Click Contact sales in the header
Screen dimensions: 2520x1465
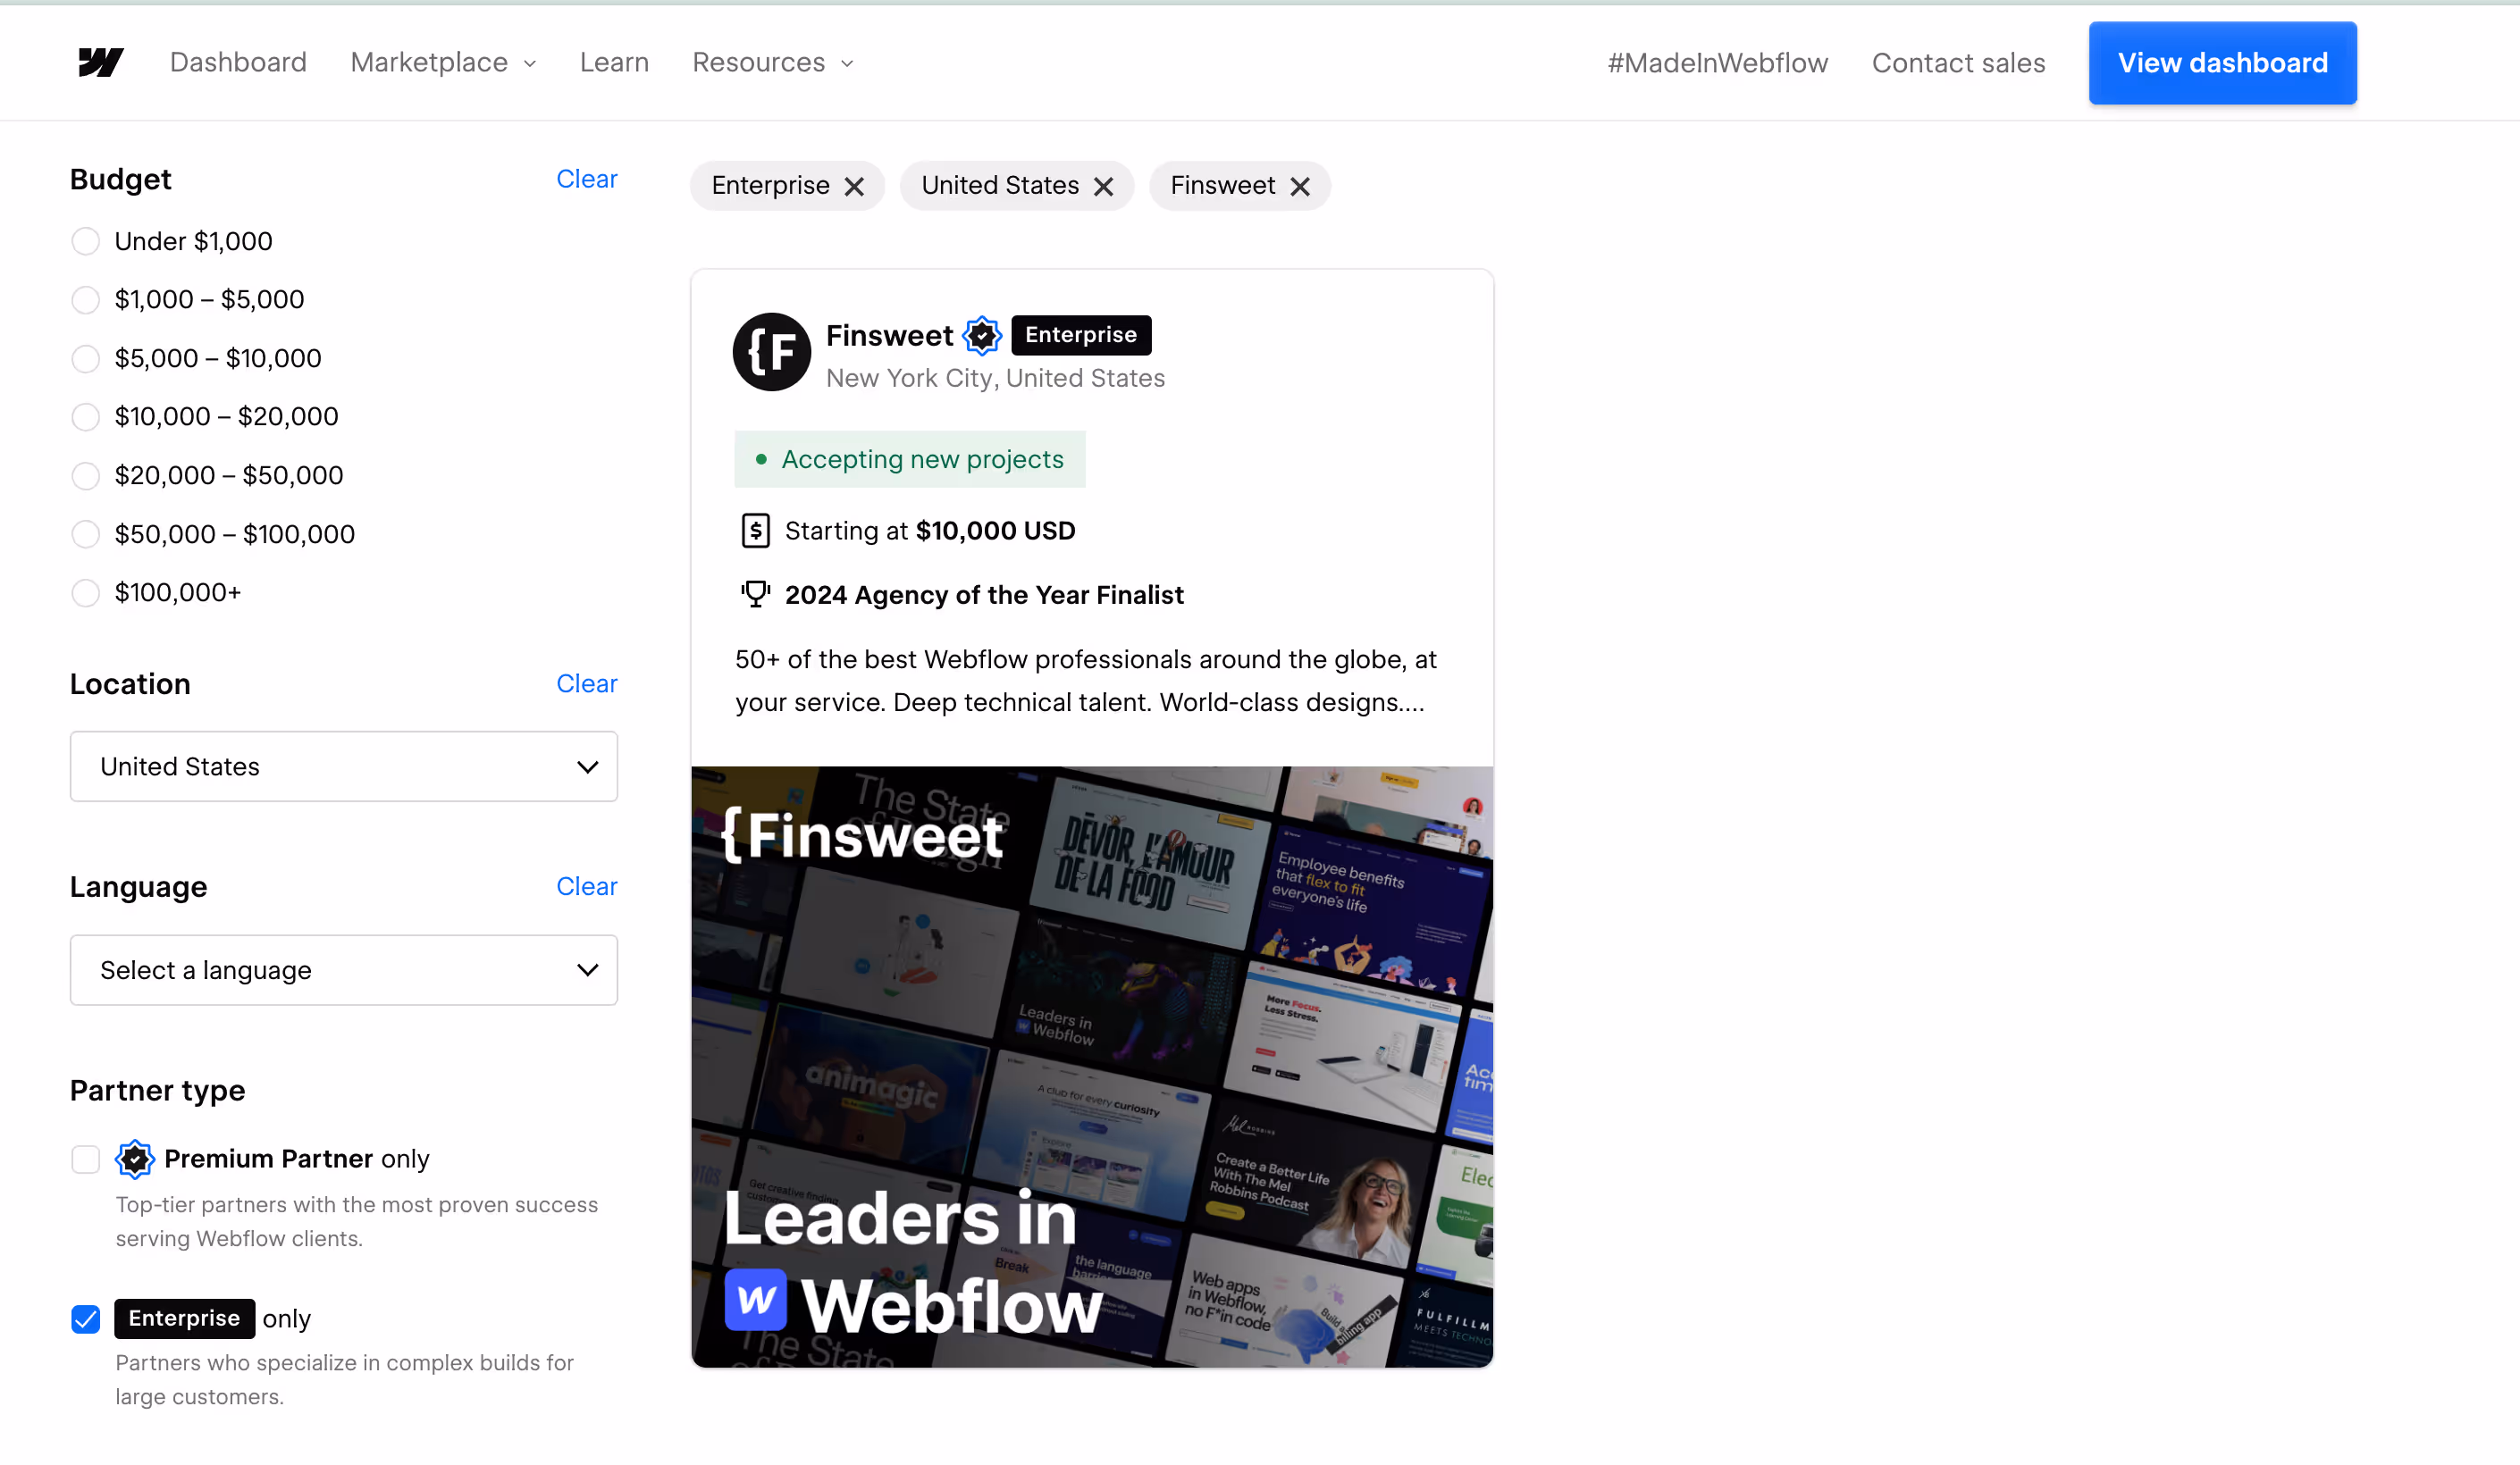coord(1958,63)
